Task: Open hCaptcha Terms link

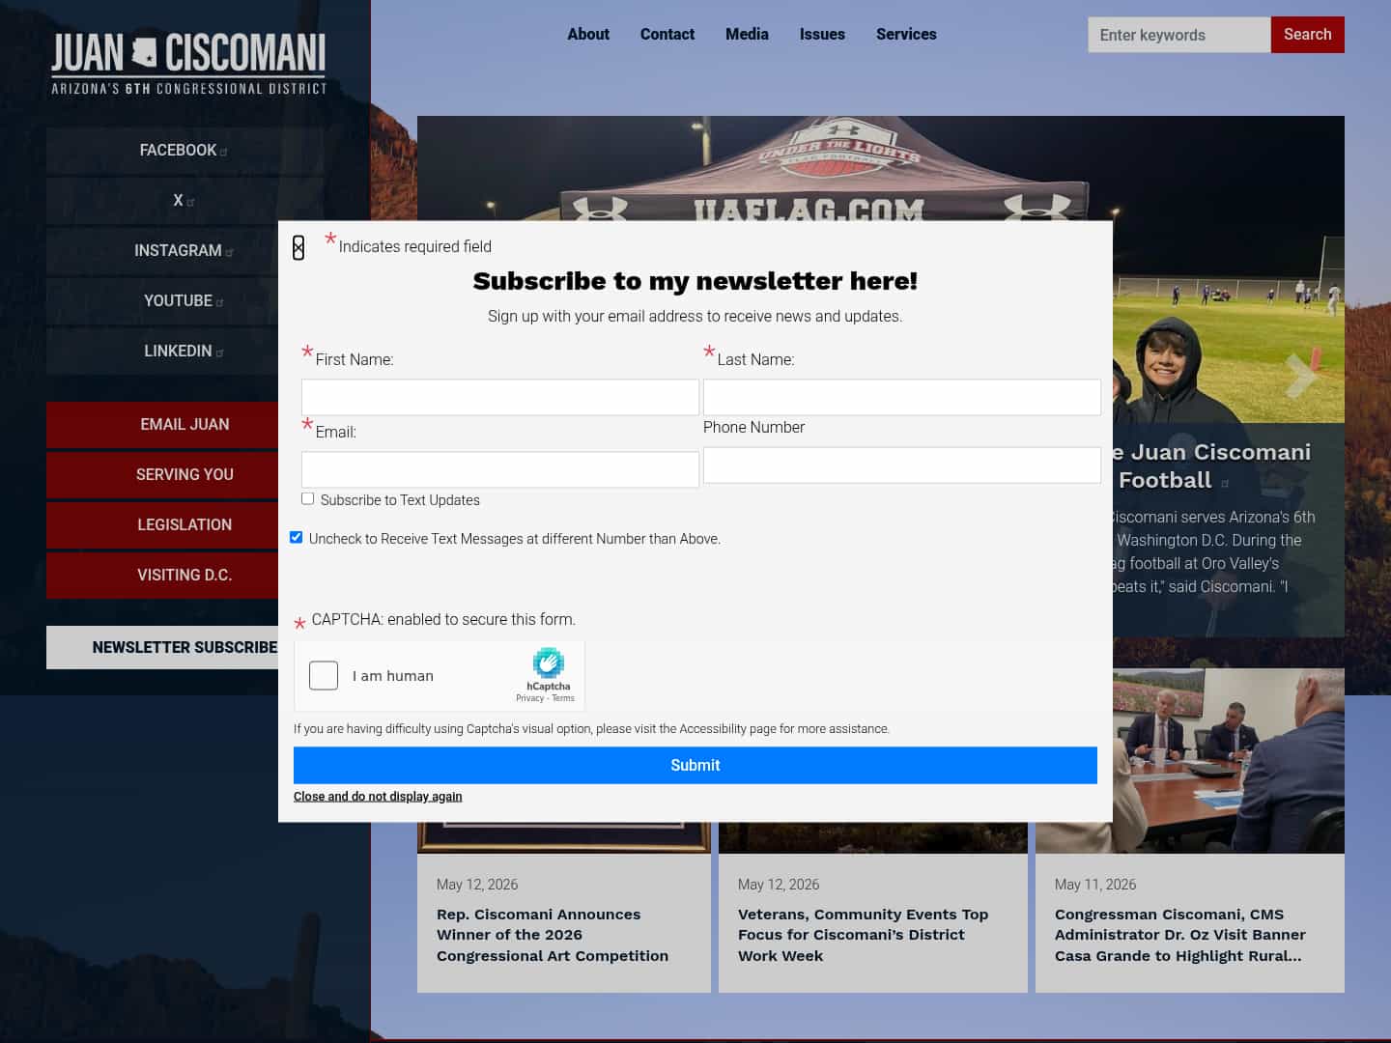Action: 563,698
